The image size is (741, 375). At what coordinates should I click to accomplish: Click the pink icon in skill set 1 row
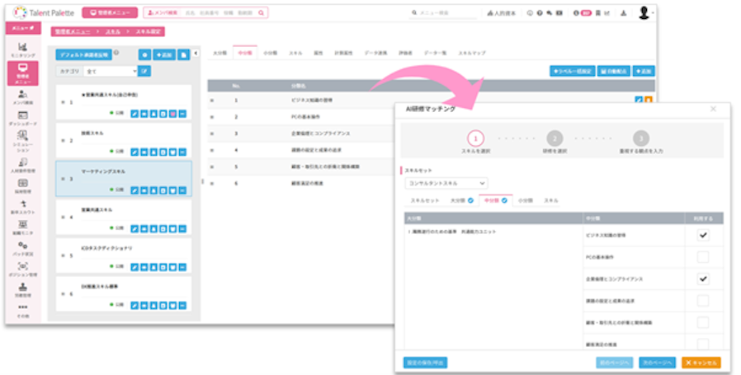(173, 114)
